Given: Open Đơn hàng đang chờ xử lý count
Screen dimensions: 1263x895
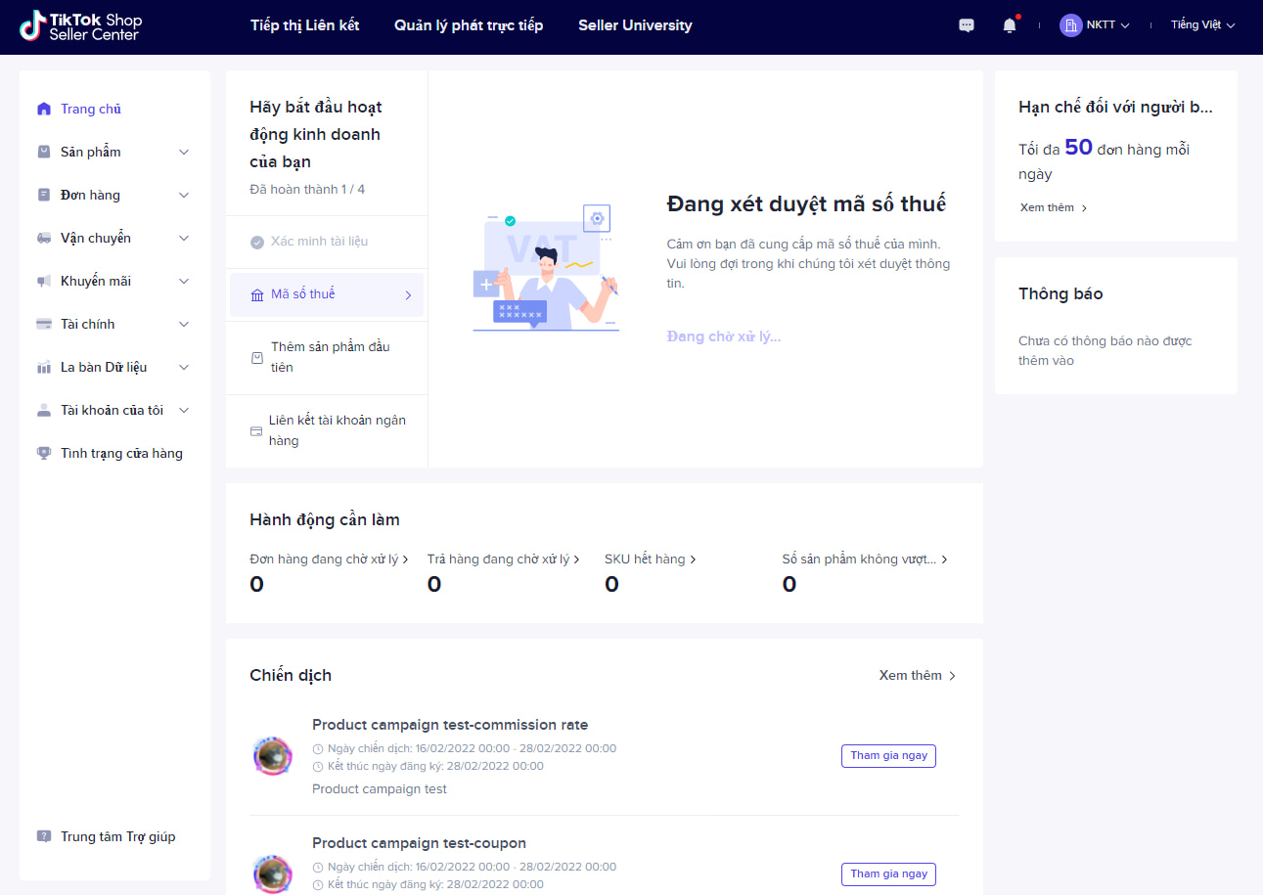Looking at the screenshot, I should (x=329, y=559).
